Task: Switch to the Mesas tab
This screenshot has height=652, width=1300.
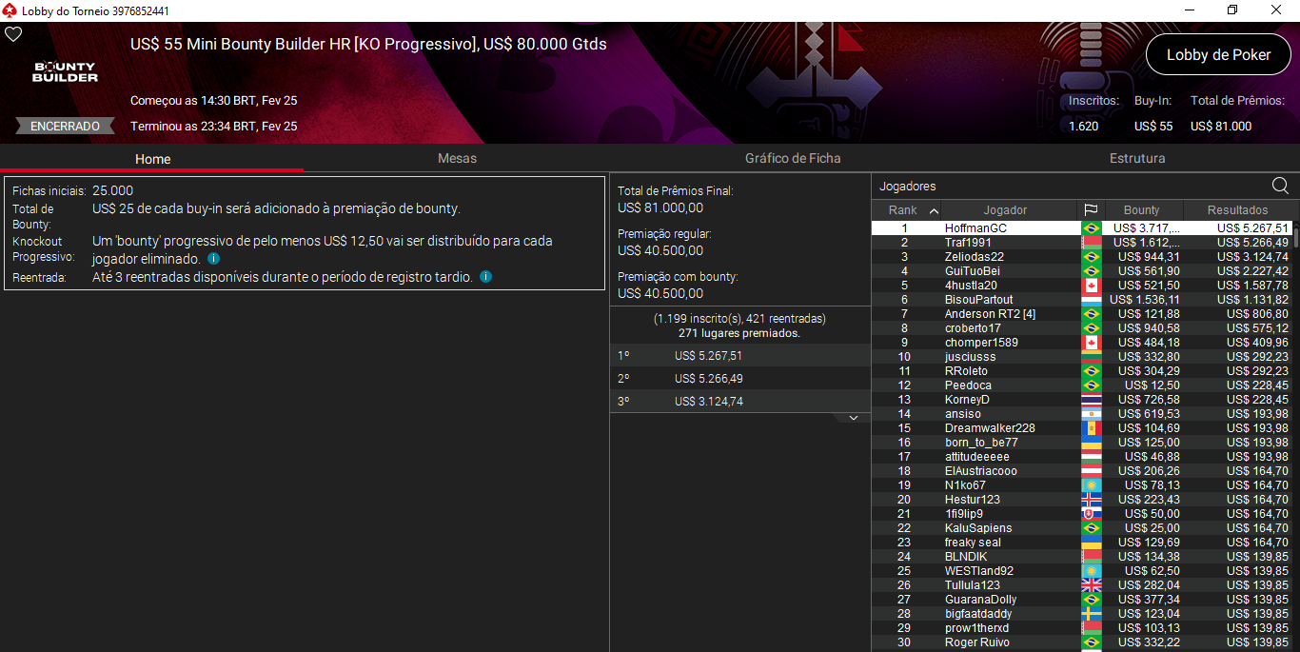Action: point(457,159)
